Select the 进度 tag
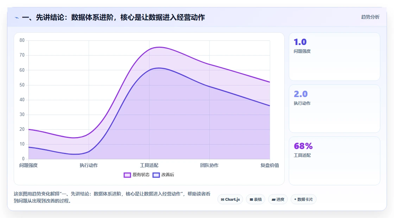Viewport: 394px width, 218px height. click(278, 199)
